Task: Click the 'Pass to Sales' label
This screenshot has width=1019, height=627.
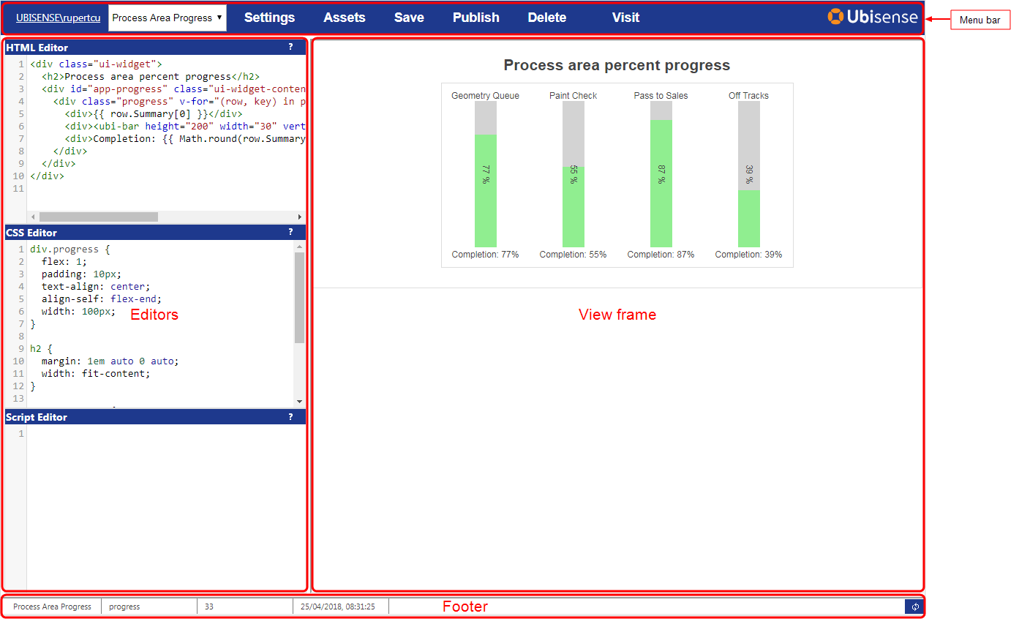Action: pos(661,96)
